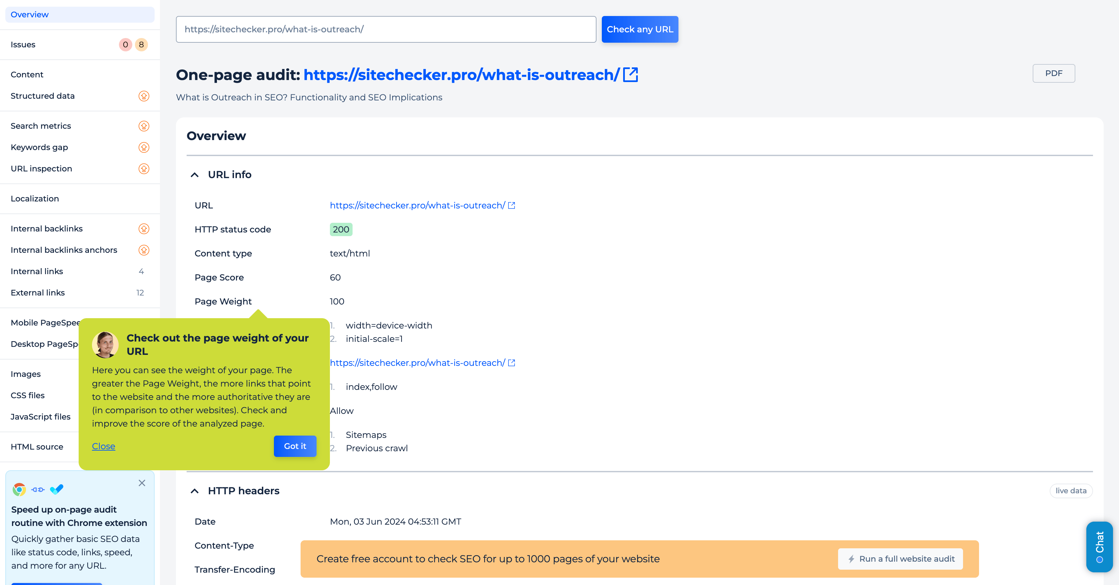Screen dimensions: 1119x585
Task: Export the audit as PDF
Action: point(1053,73)
